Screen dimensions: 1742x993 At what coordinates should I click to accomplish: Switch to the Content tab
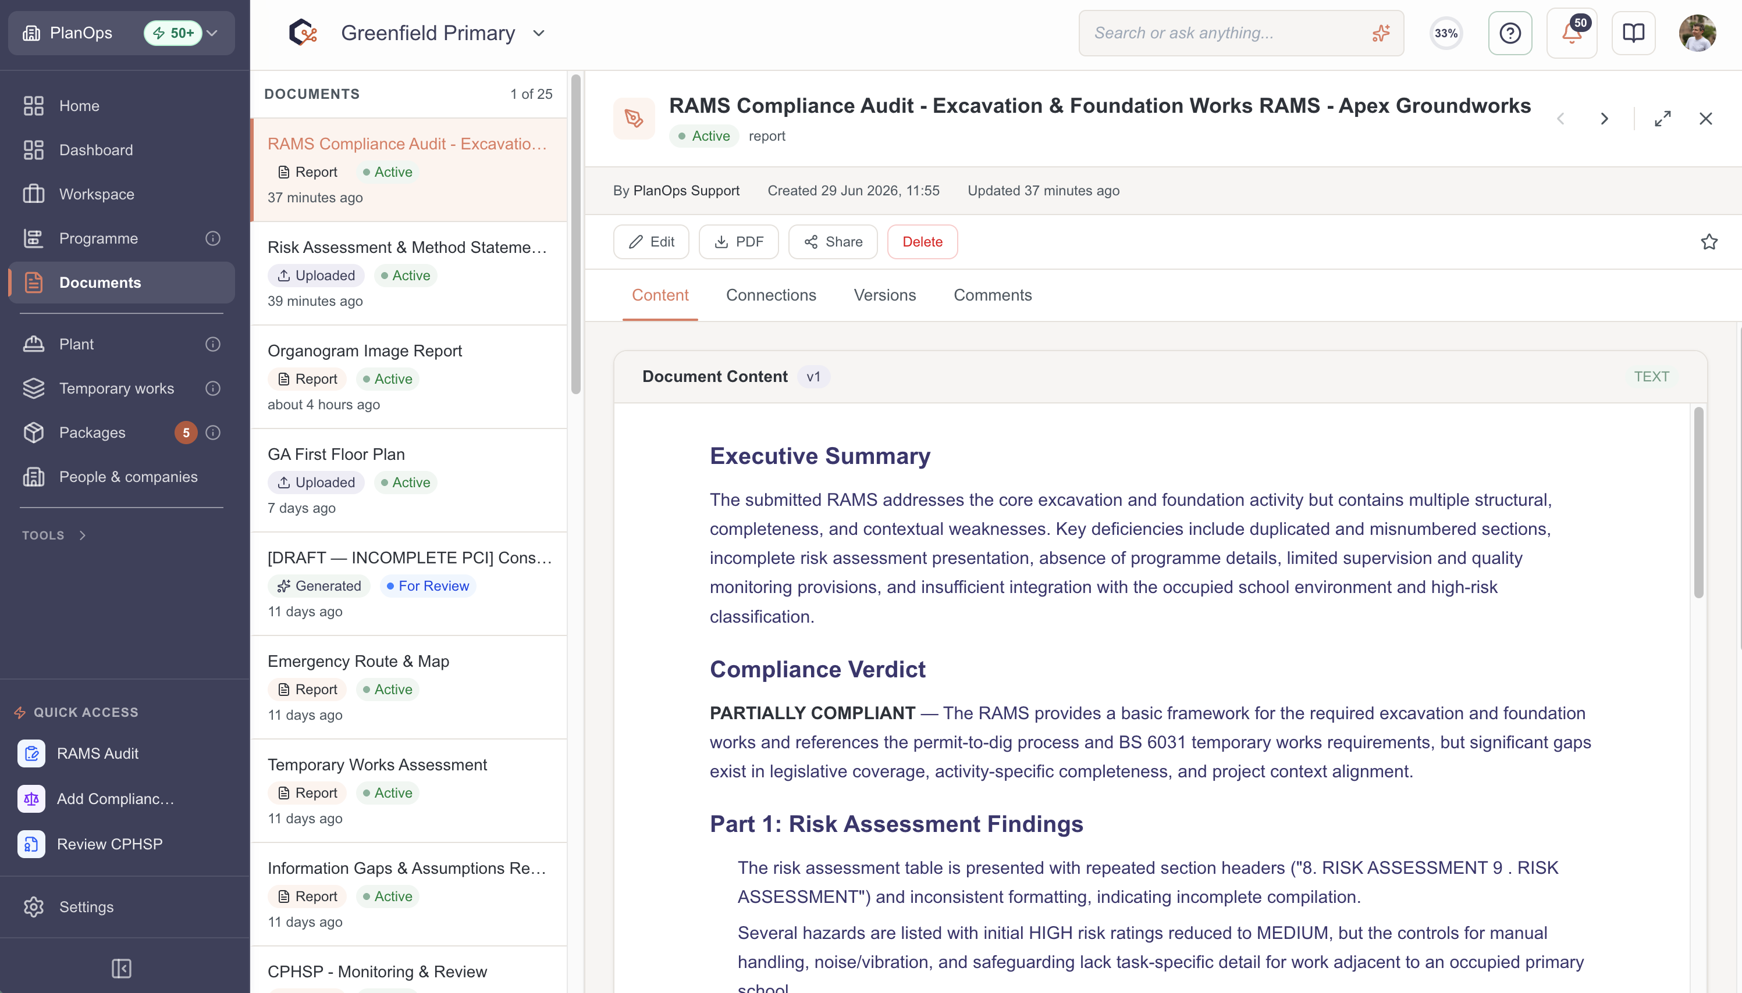(x=660, y=295)
